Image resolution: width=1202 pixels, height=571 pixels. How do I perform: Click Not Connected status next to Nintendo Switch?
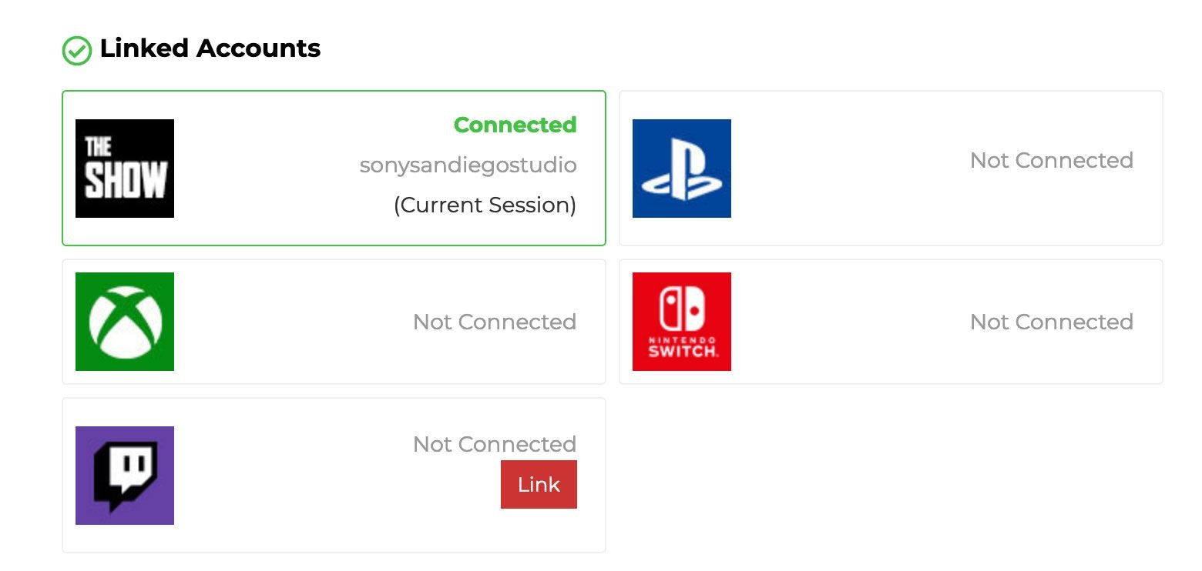[x=1051, y=322]
